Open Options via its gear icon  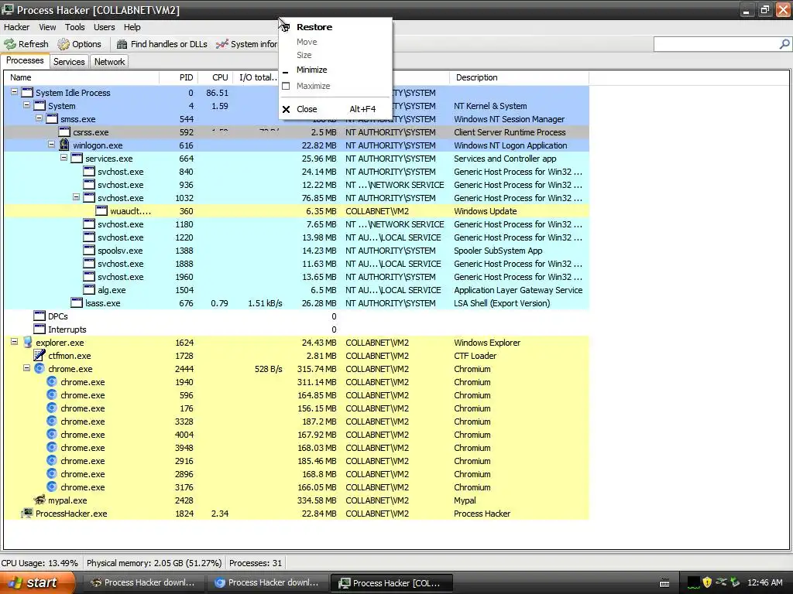[x=64, y=44]
